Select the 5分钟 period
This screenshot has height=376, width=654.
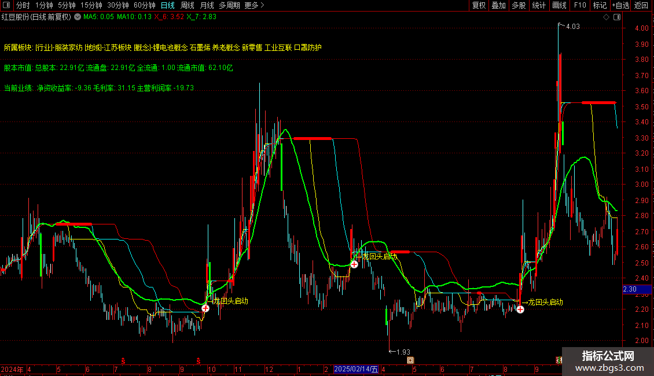point(67,5)
